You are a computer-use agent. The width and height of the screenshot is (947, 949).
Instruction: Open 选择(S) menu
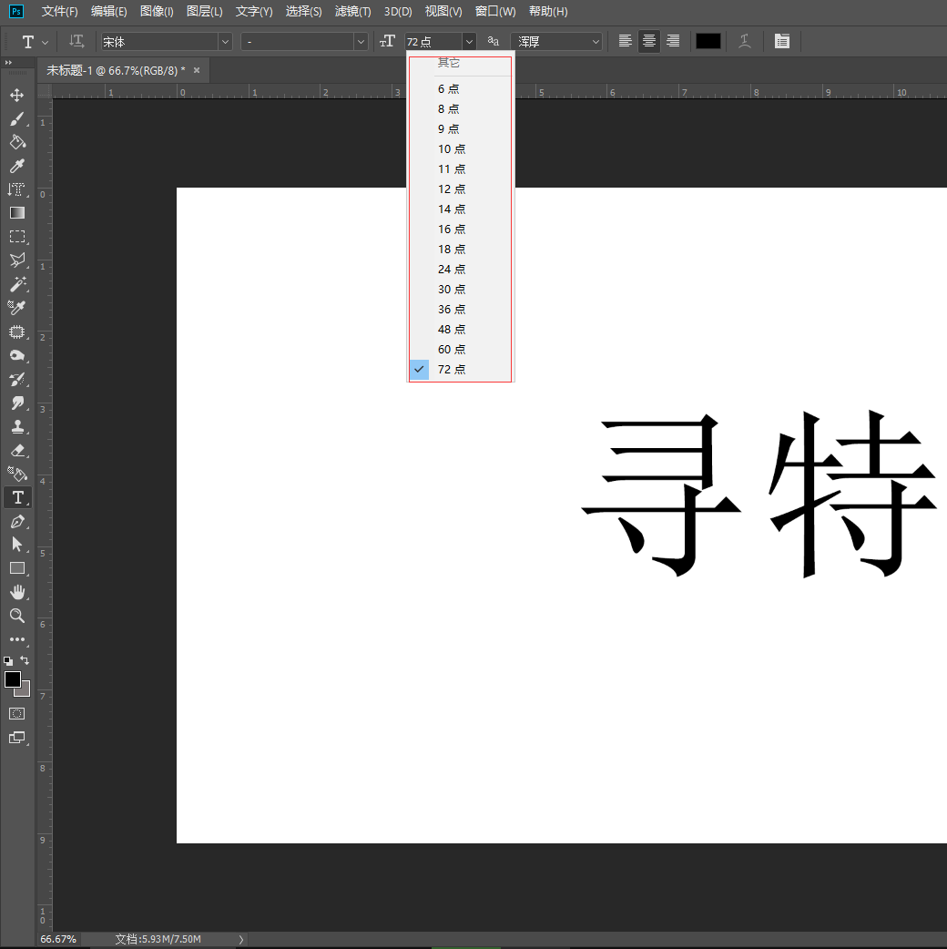tap(304, 12)
